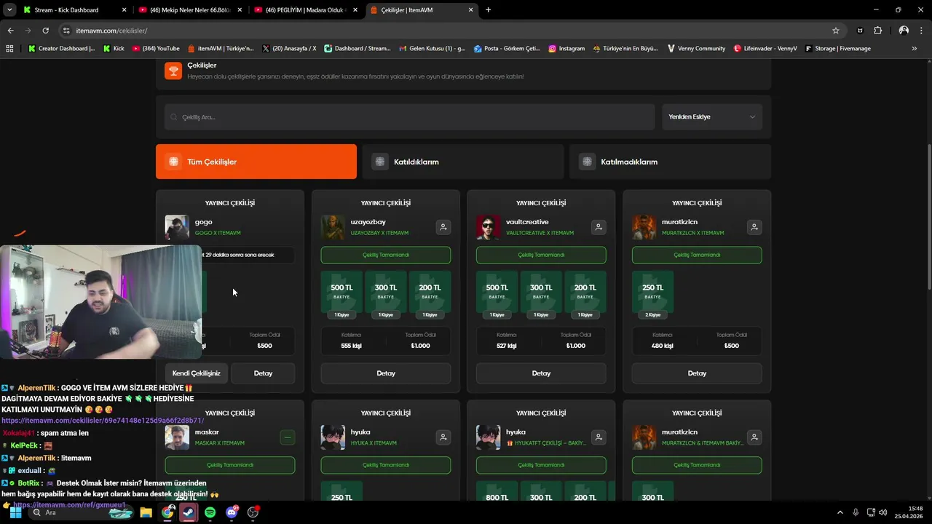Image resolution: width=932 pixels, height=524 pixels.
Task: Open Detay for gogo giveaway
Action: (x=263, y=373)
